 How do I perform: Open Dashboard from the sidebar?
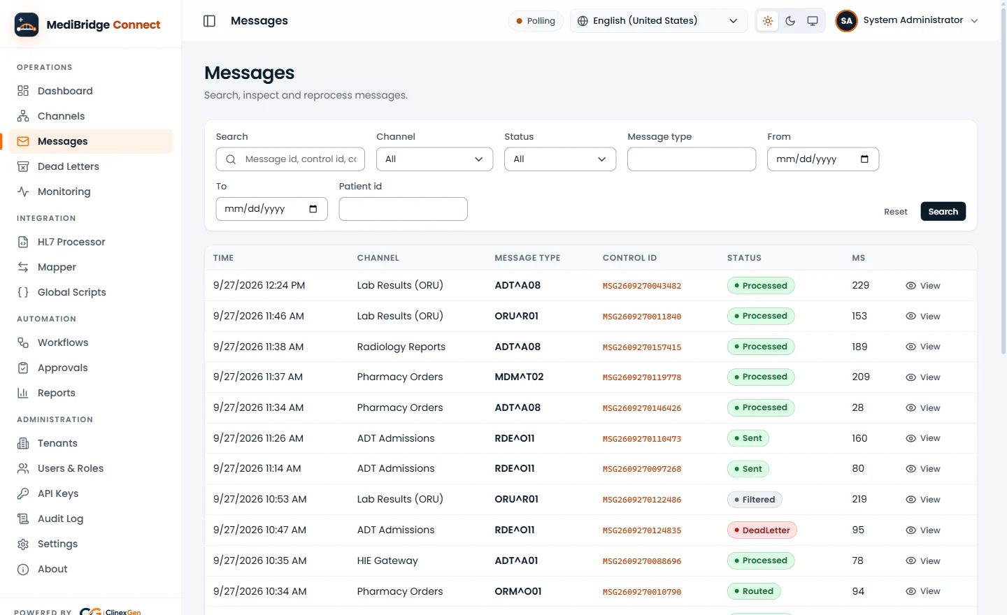click(x=91, y=91)
